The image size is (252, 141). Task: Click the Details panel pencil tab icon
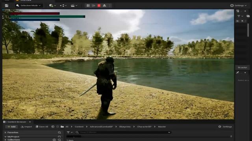(237, 72)
